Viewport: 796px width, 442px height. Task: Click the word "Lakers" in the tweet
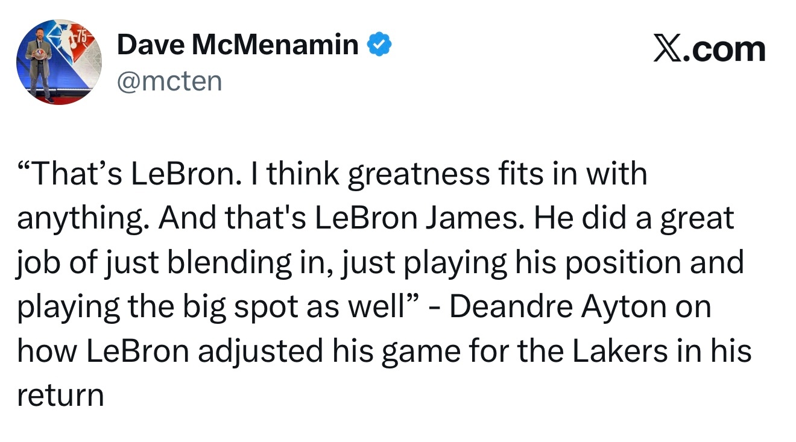tap(619, 352)
